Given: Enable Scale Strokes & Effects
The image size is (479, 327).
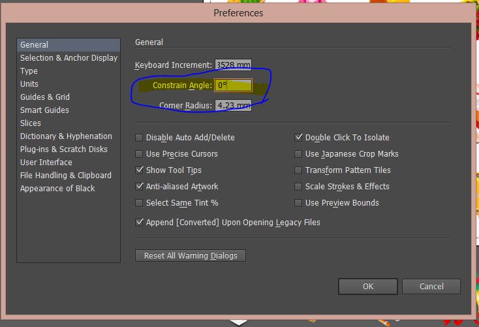Looking at the screenshot, I should click(298, 187).
